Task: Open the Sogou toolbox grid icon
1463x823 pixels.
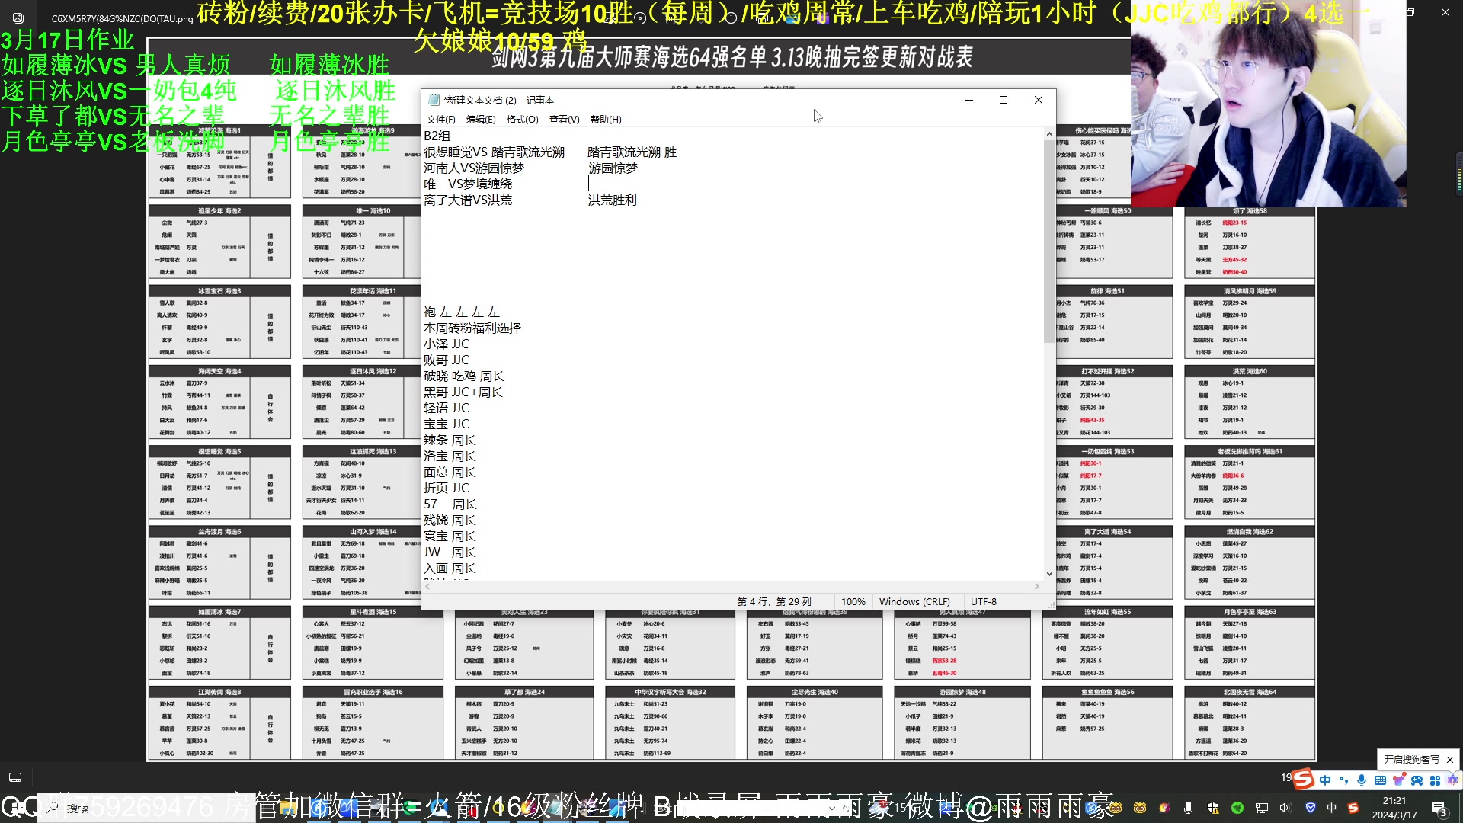Action: (1435, 780)
